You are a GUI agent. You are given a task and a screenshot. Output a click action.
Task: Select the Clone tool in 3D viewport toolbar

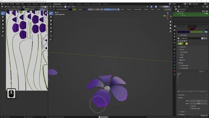(51, 24)
